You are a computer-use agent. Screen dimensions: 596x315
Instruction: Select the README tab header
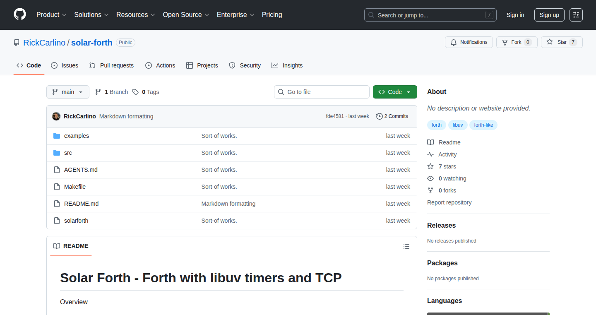71,246
